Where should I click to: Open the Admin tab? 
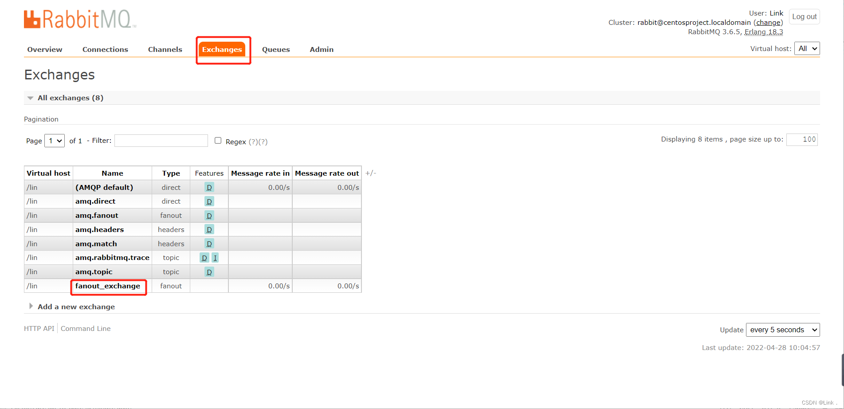(x=322, y=49)
